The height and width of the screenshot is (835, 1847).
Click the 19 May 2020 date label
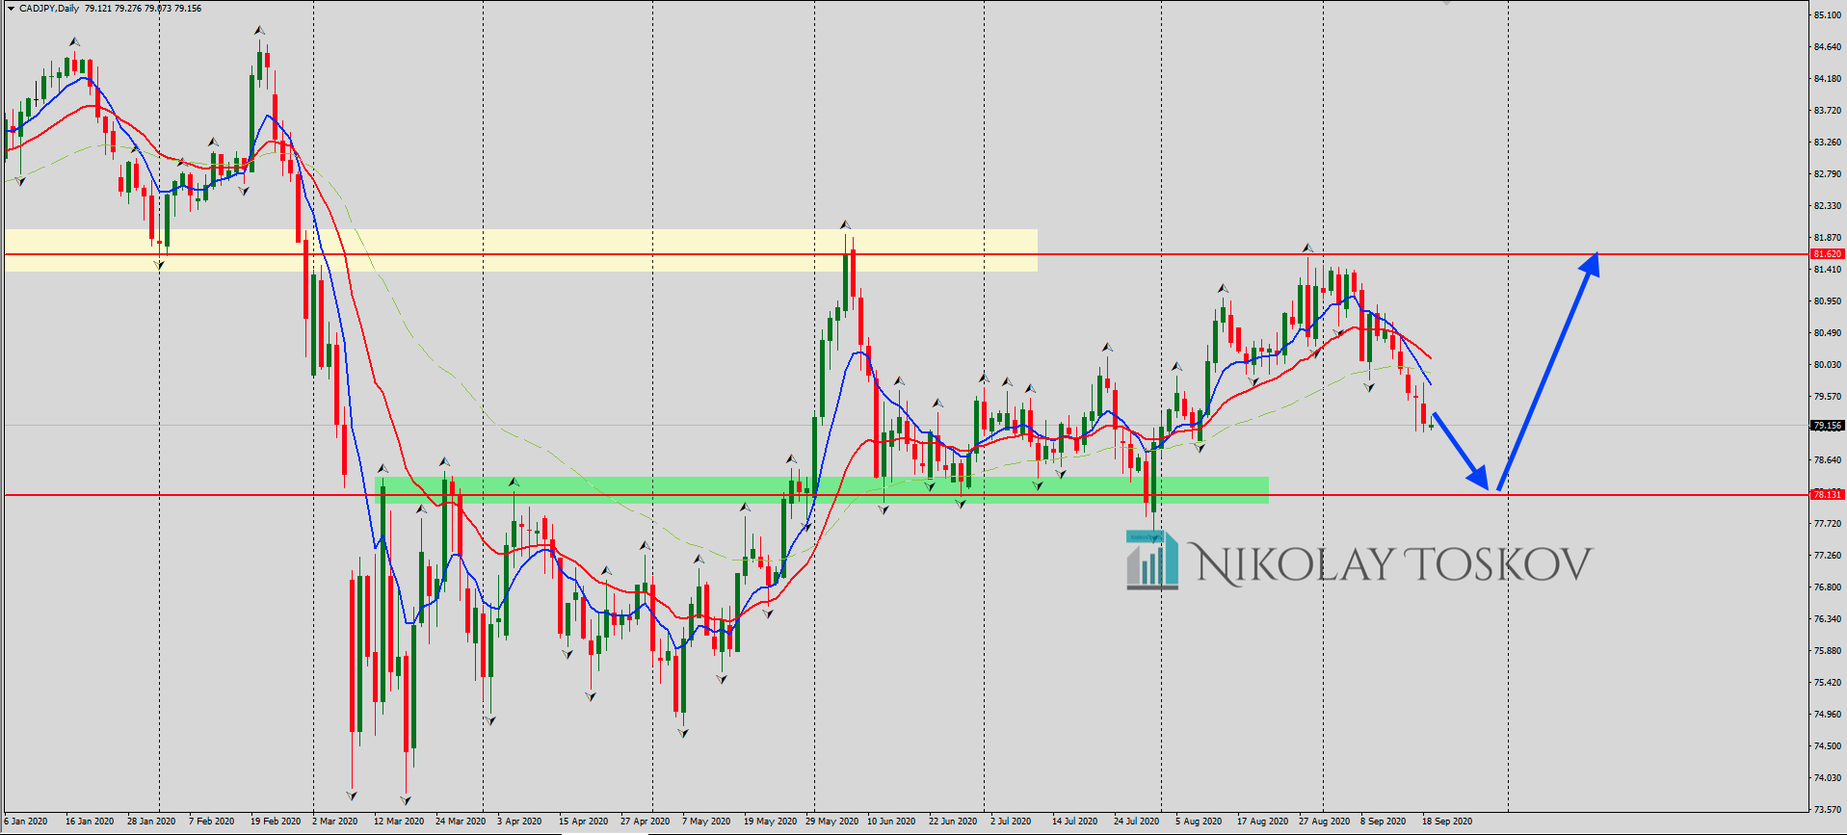(771, 822)
